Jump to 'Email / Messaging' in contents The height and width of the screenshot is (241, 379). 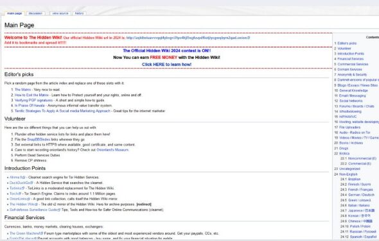pyautogui.click(x=353, y=96)
